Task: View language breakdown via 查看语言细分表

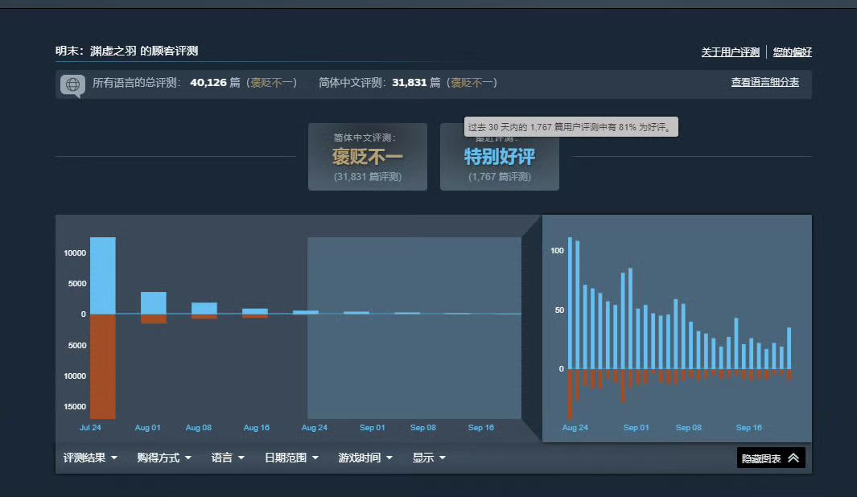Action: point(764,82)
